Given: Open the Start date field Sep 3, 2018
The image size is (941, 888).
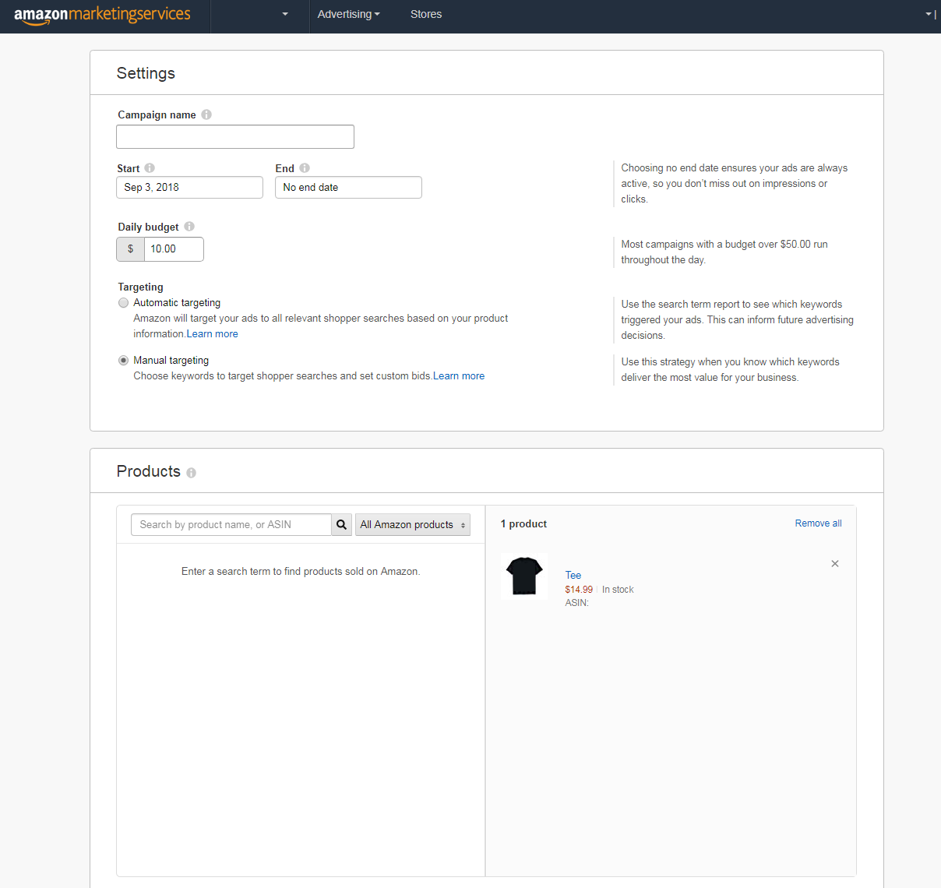Looking at the screenshot, I should [189, 188].
